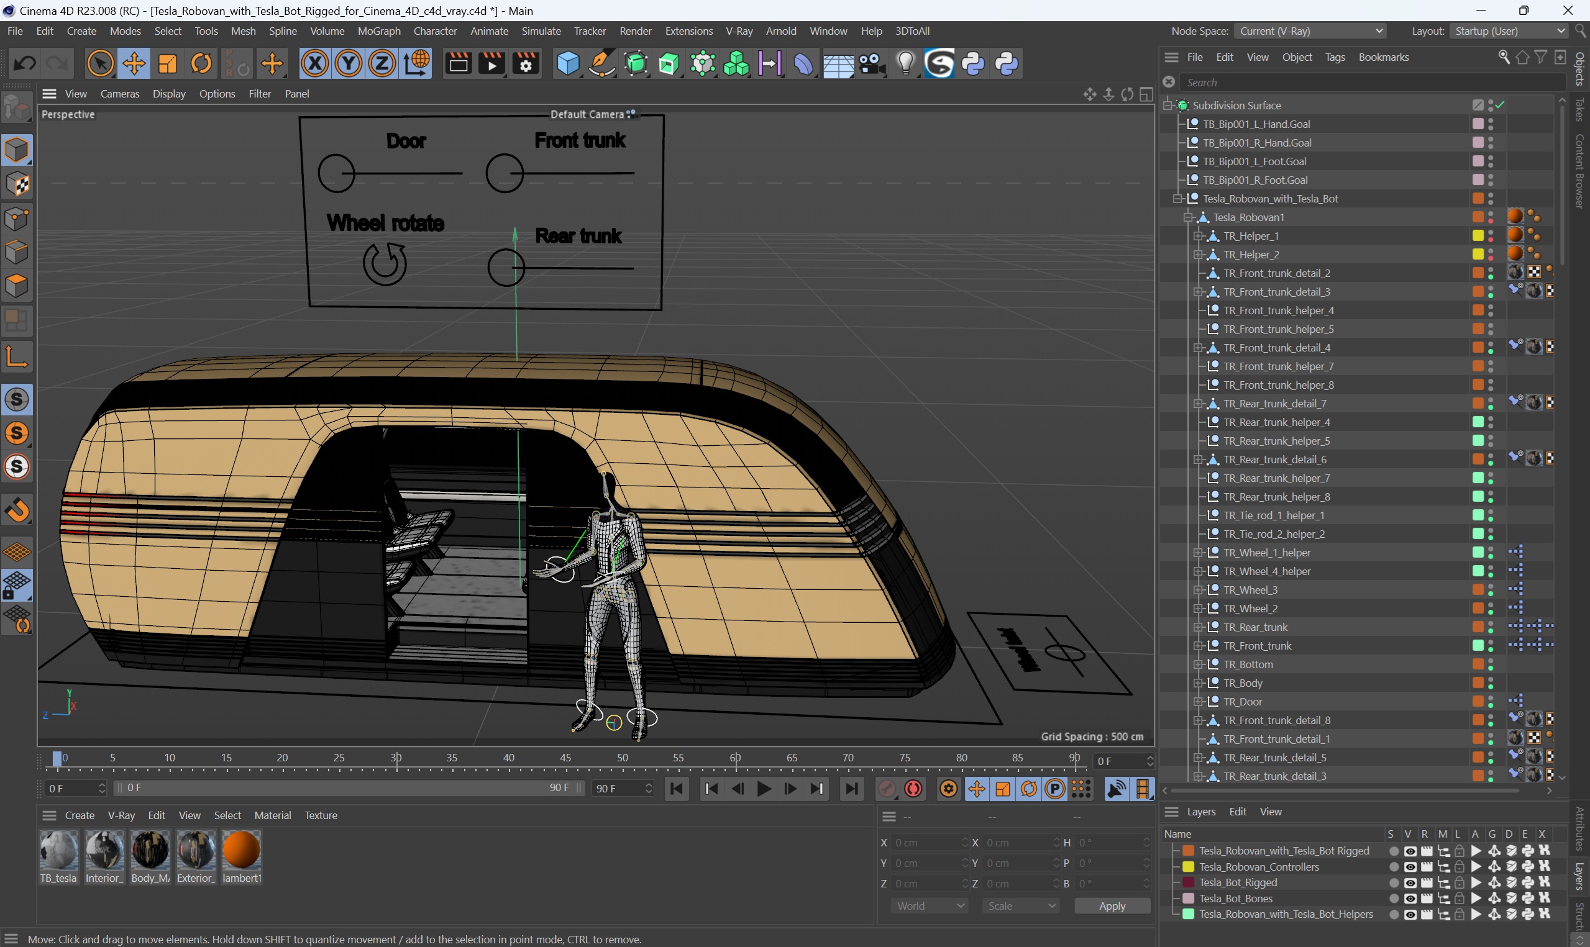Screen dimensions: 1590x947
Task: Open viewport Cameras menu
Action: 119,94
